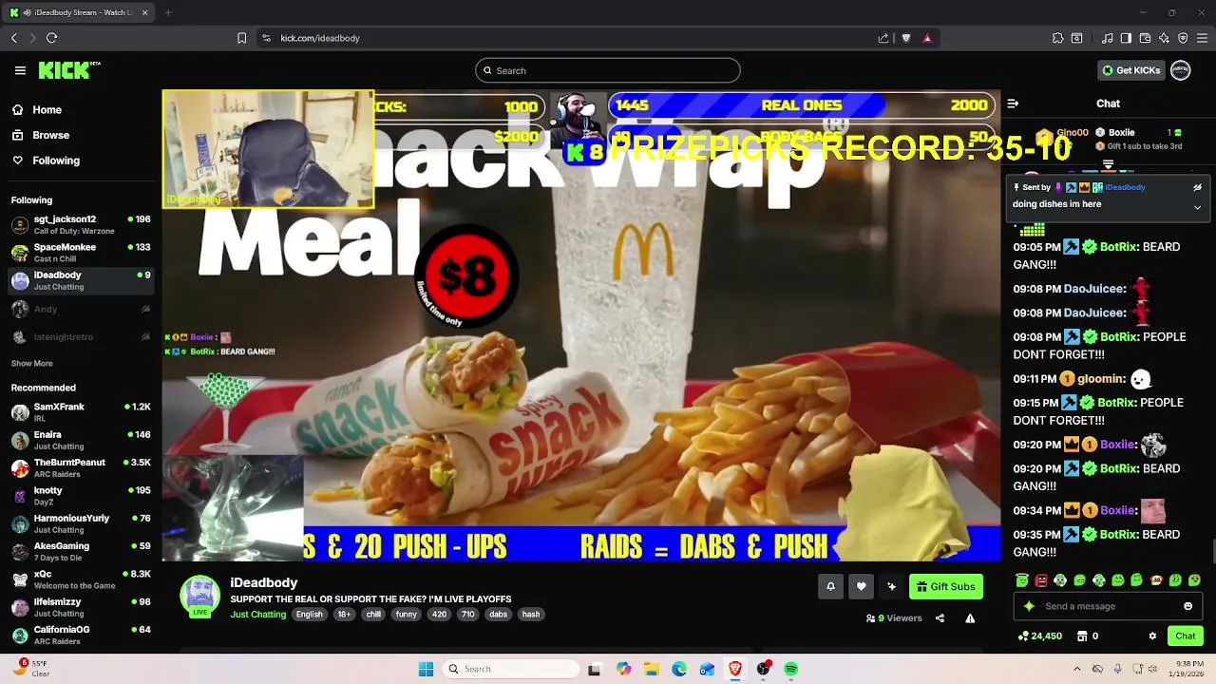Click Show More under Following
The image size is (1216, 684).
point(31,364)
